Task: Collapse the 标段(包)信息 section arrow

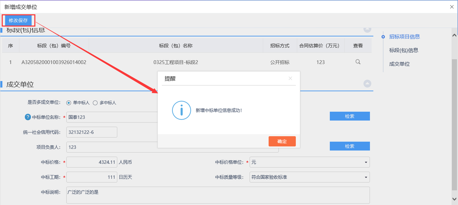Action: click(367, 29)
